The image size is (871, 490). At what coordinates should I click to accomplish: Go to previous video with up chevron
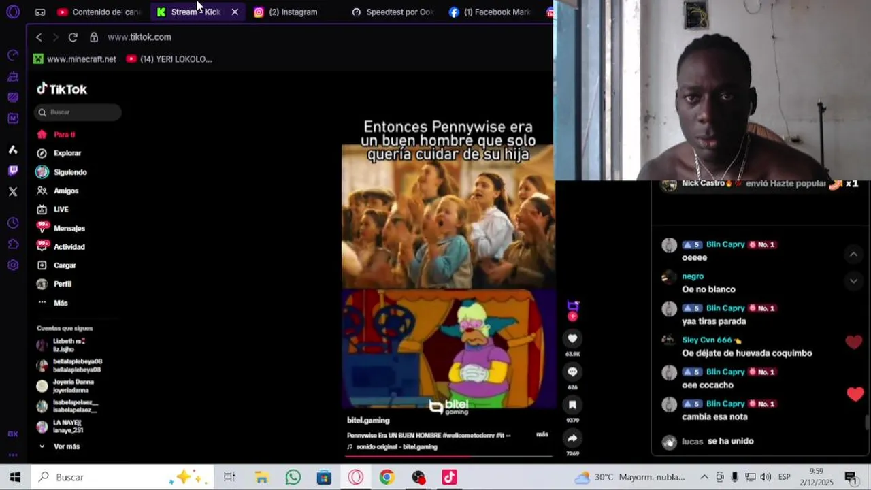click(853, 254)
